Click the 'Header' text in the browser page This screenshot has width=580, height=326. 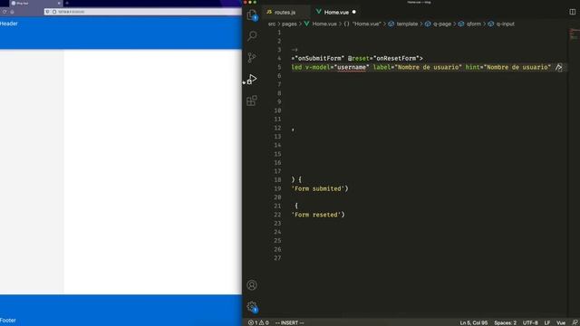(9, 24)
